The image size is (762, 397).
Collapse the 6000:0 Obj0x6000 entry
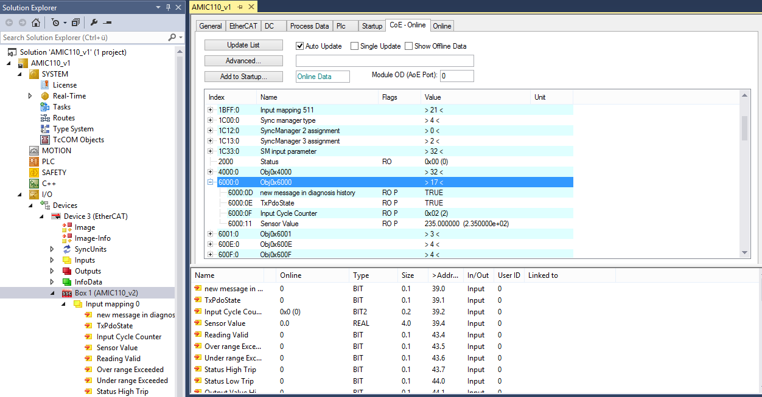211,182
